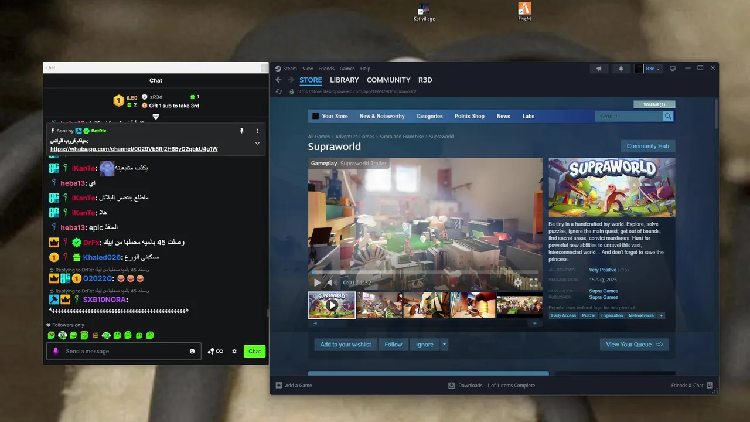Open Steam announcements megaphone icon
This screenshot has width=750, height=422.
[x=599, y=69]
